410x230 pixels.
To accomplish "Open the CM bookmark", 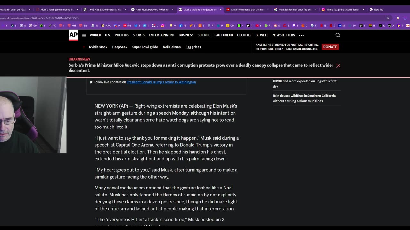I will (x=230, y=26).
